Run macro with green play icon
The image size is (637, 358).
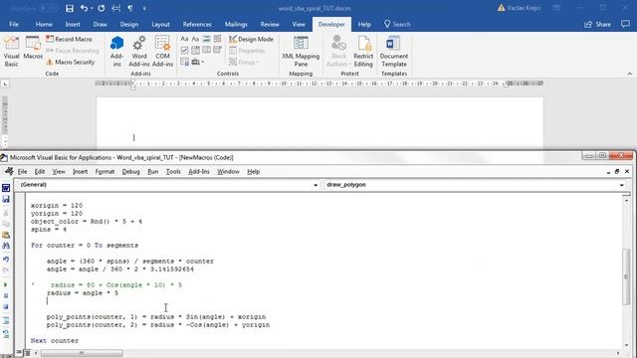[6, 284]
